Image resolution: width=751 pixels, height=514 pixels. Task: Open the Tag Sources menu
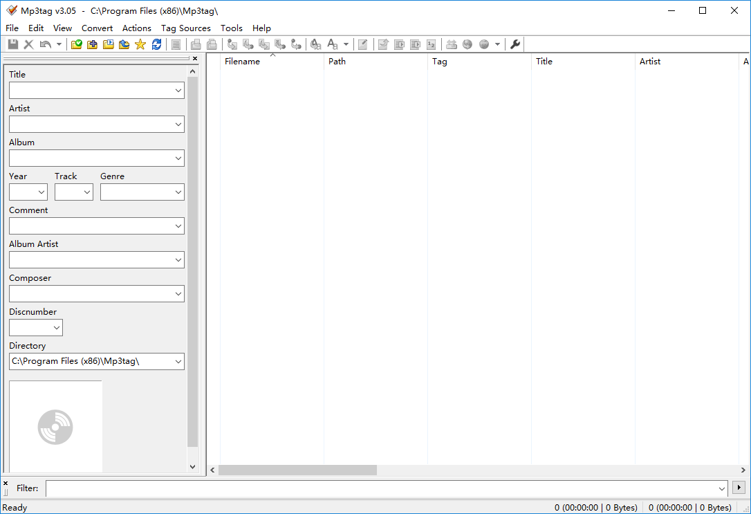pos(185,28)
